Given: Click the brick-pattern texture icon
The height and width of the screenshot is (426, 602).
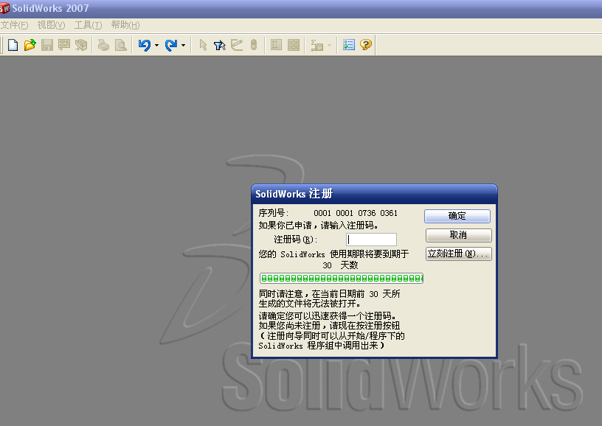Looking at the screenshot, I should pyautogui.click(x=294, y=45).
